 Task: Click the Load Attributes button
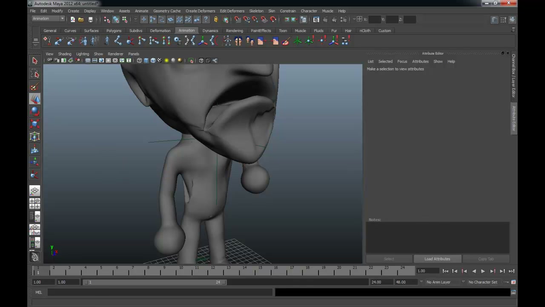pyautogui.click(x=437, y=259)
